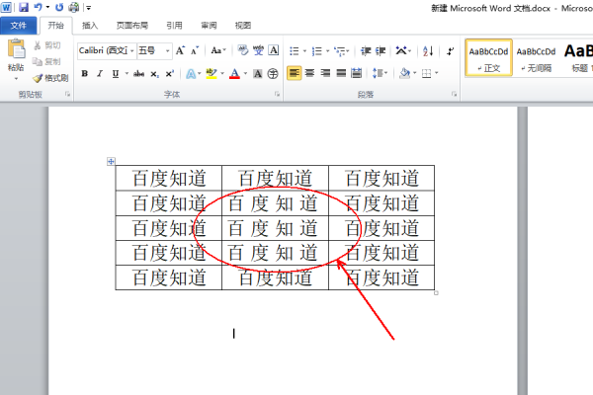Open Asian layout options in paragraph group

[x=403, y=50]
